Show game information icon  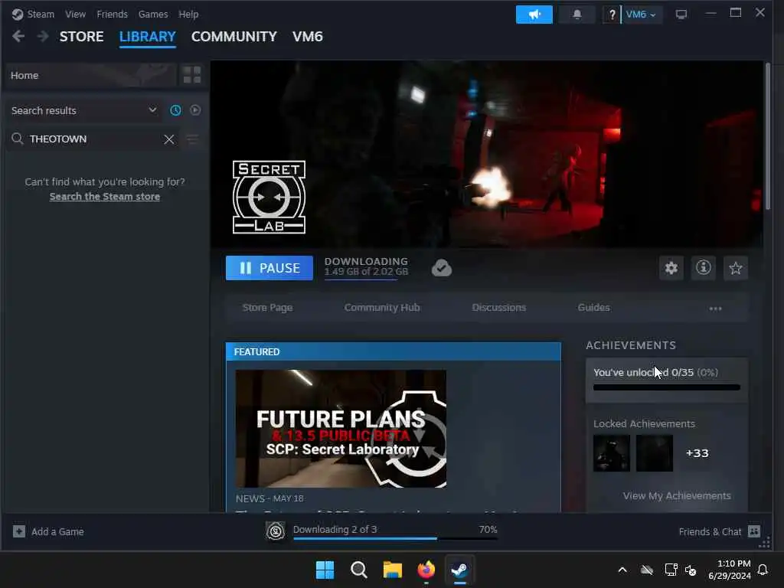tap(704, 268)
